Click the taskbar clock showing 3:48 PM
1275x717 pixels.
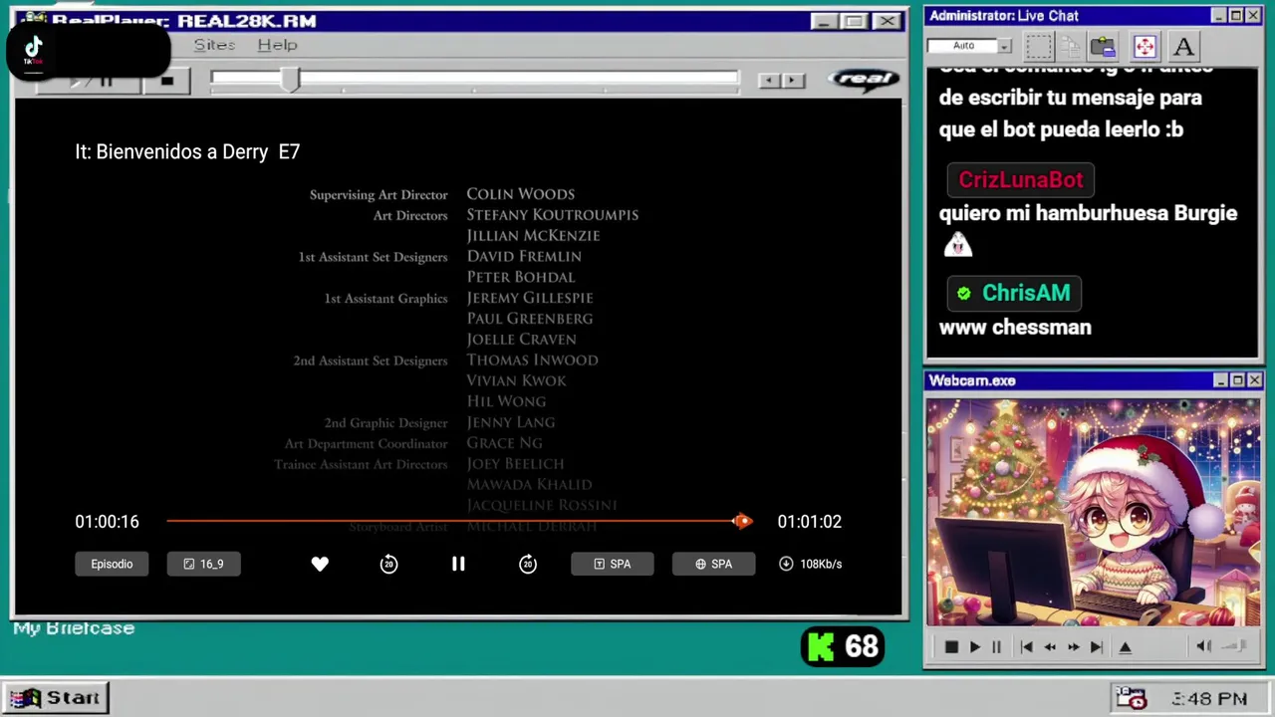pyautogui.click(x=1209, y=699)
